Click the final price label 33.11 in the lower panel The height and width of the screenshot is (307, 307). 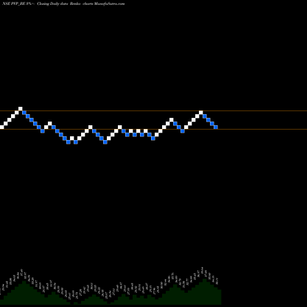[x=217, y=281]
